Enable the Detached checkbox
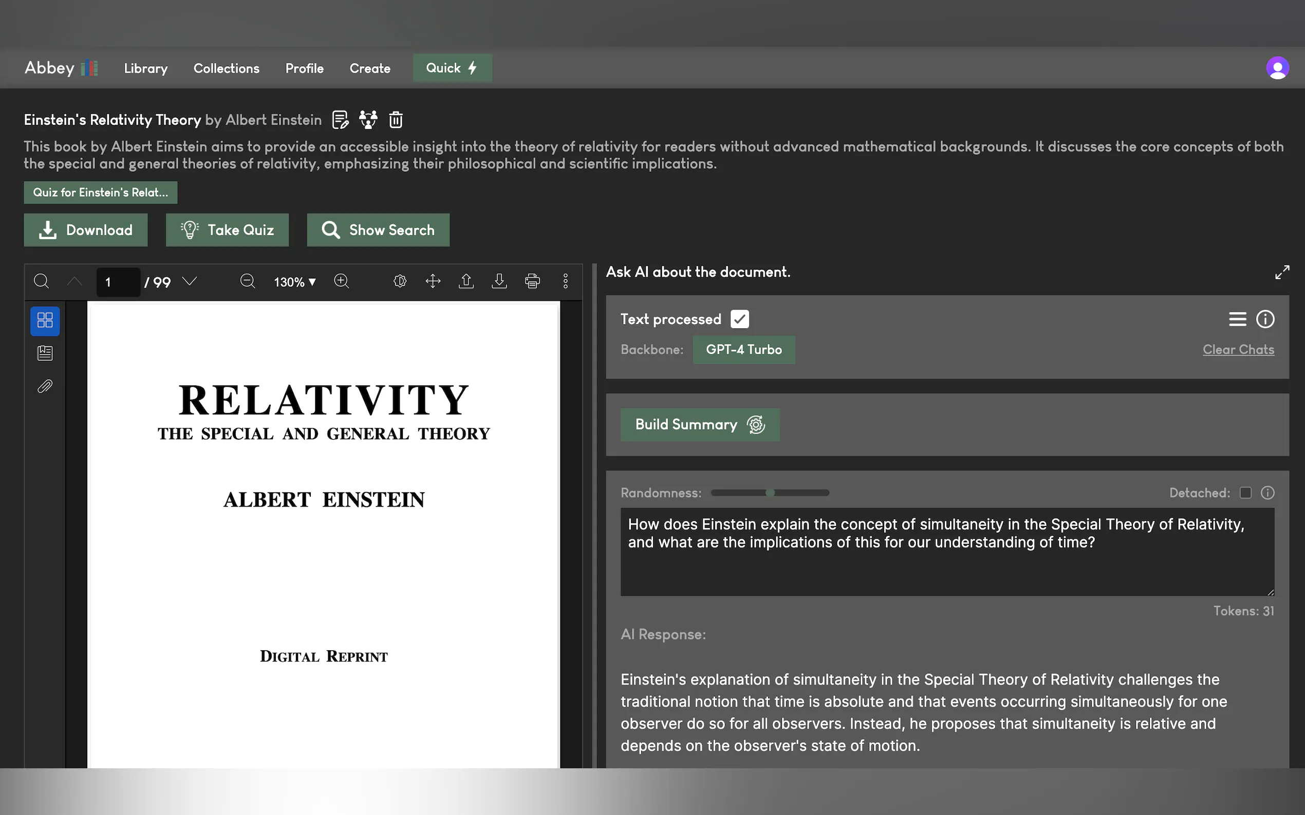This screenshot has height=815, width=1305. 1245,493
